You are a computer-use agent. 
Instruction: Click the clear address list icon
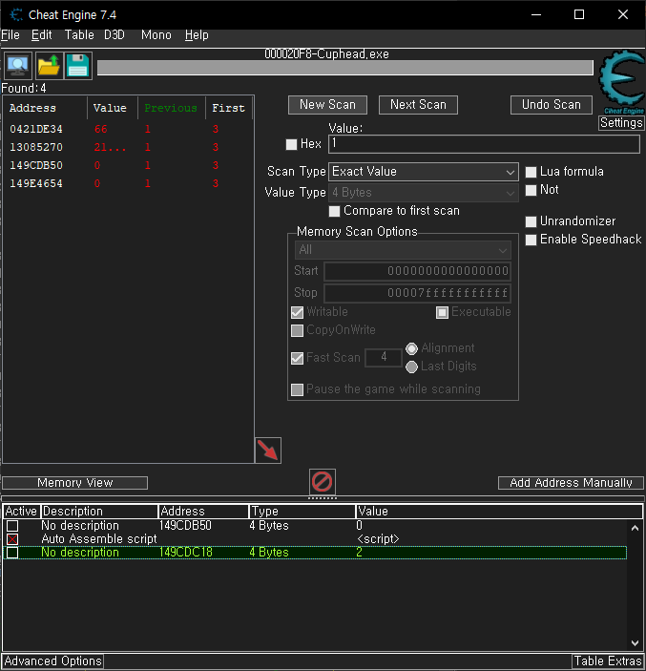[323, 482]
